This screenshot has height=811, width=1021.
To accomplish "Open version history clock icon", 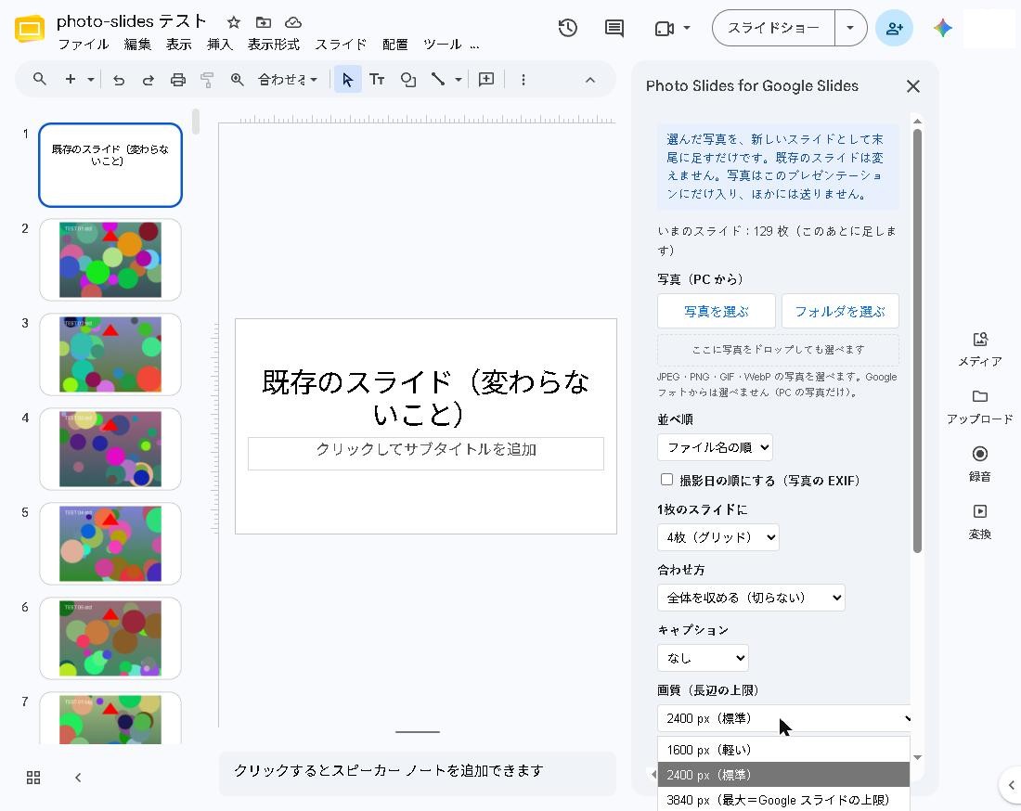I will tap(568, 28).
